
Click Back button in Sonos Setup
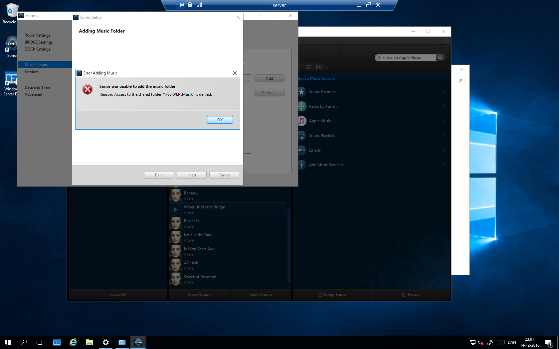coord(159,175)
